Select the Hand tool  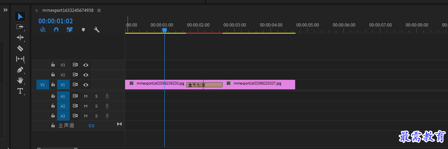pos(20,80)
